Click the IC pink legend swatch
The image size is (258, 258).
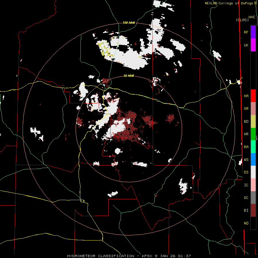click(x=253, y=185)
